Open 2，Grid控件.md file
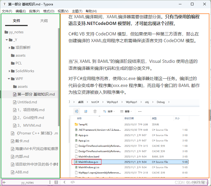Image resolution: width=211 pixels, height=186 pixels. (28, 118)
